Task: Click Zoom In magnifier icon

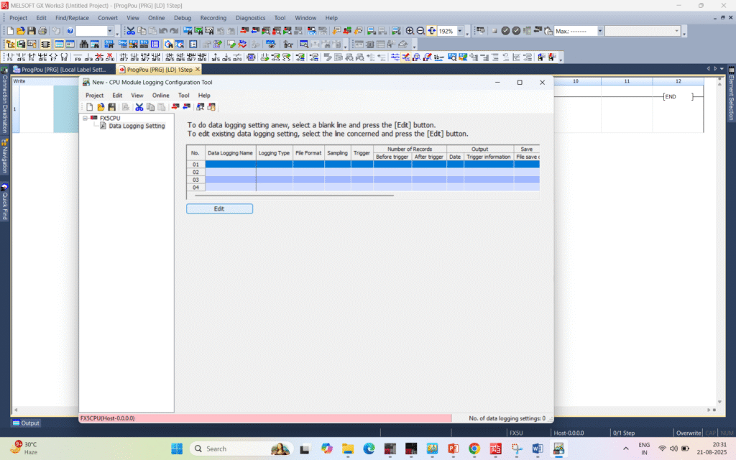Action: [410, 31]
